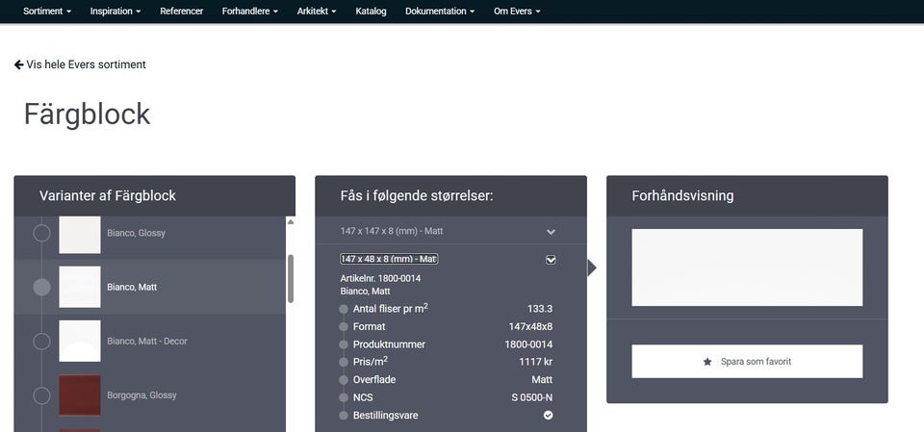Open the Om Evers menu

[517, 12]
